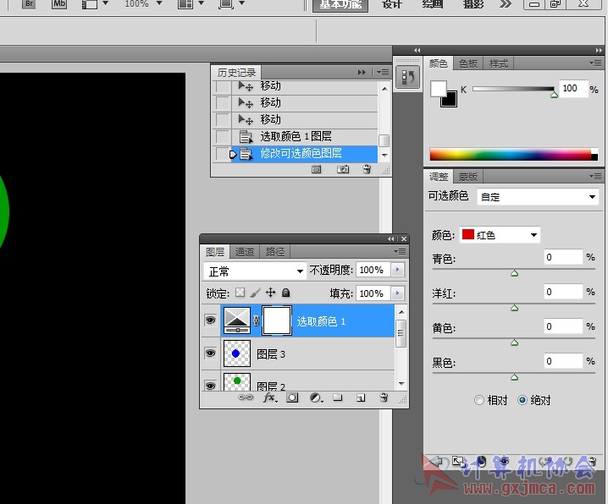Collapse the layers panel to icons
This screenshot has width=608, height=504.
click(x=391, y=238)
